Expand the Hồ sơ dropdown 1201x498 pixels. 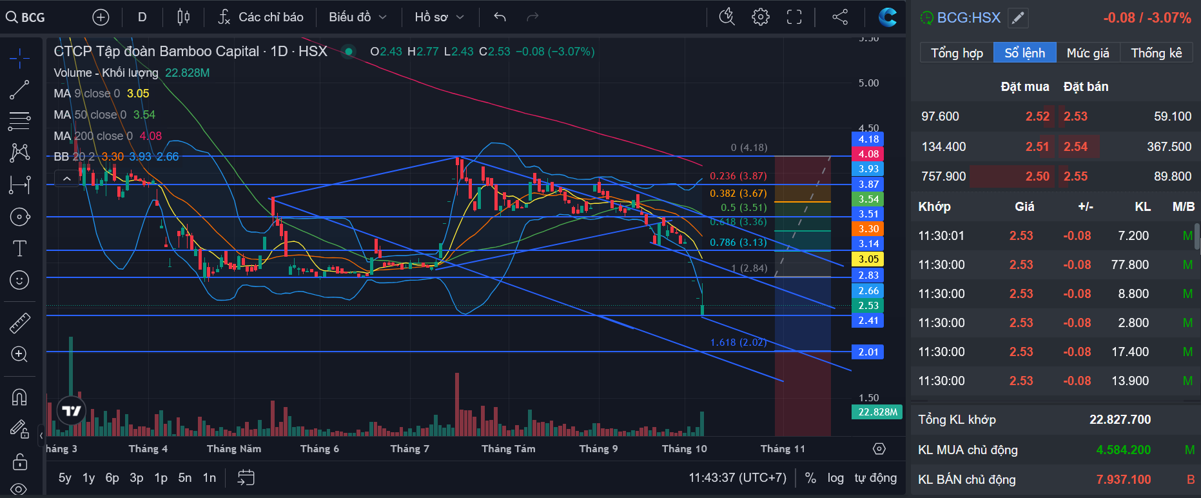[439, 17]
